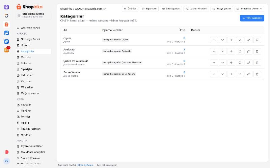This screenshot has height=168, width=270.
Task: Select Kategoriler in sidebar menu
Action: click(33, 51)
